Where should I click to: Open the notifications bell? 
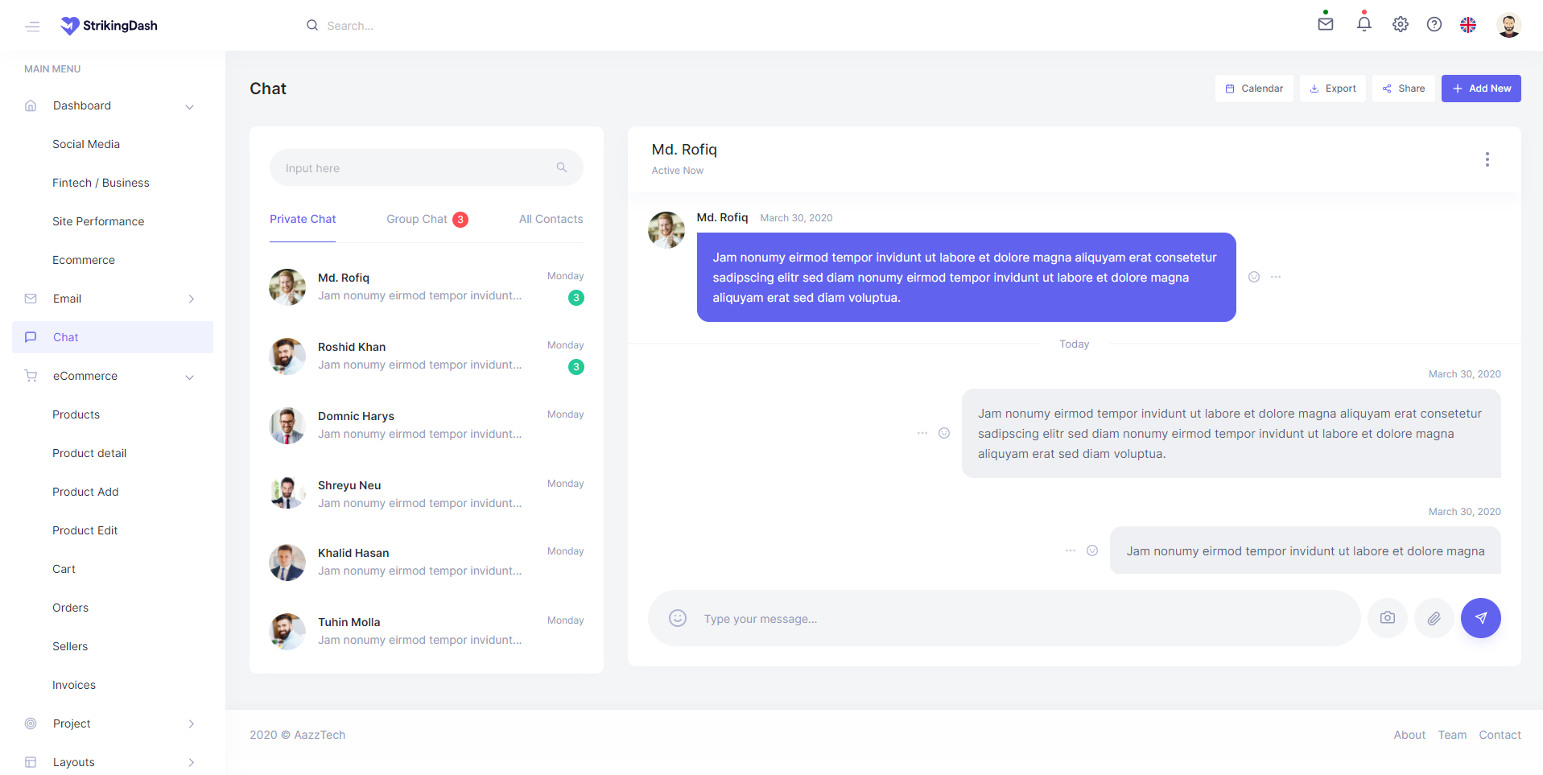tap(1364, 24)
